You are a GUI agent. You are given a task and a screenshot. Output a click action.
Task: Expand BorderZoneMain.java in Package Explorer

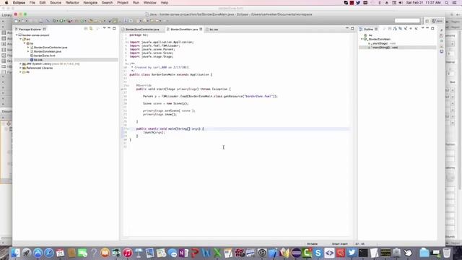pos(28,51)
